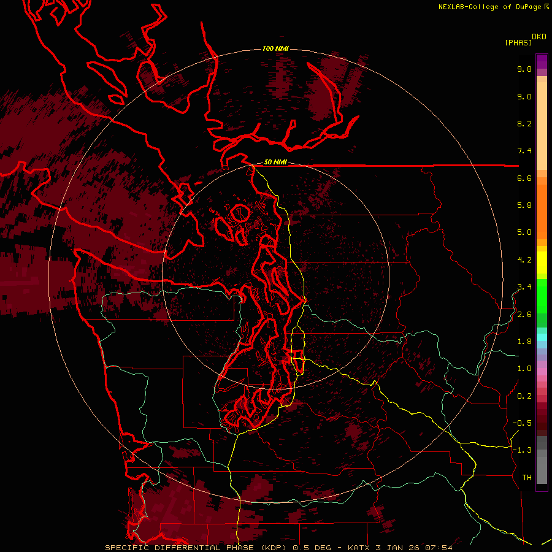Screen dimensions: 552x552
Task: Click the 3 JAN 26 07:54 timestamp
Action: click(x=413, y=548)
